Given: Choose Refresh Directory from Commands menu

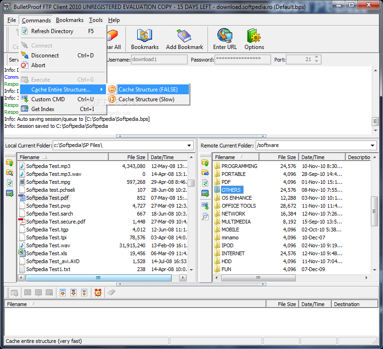Looking at the screenshot, I should click(x=63, y=31).
